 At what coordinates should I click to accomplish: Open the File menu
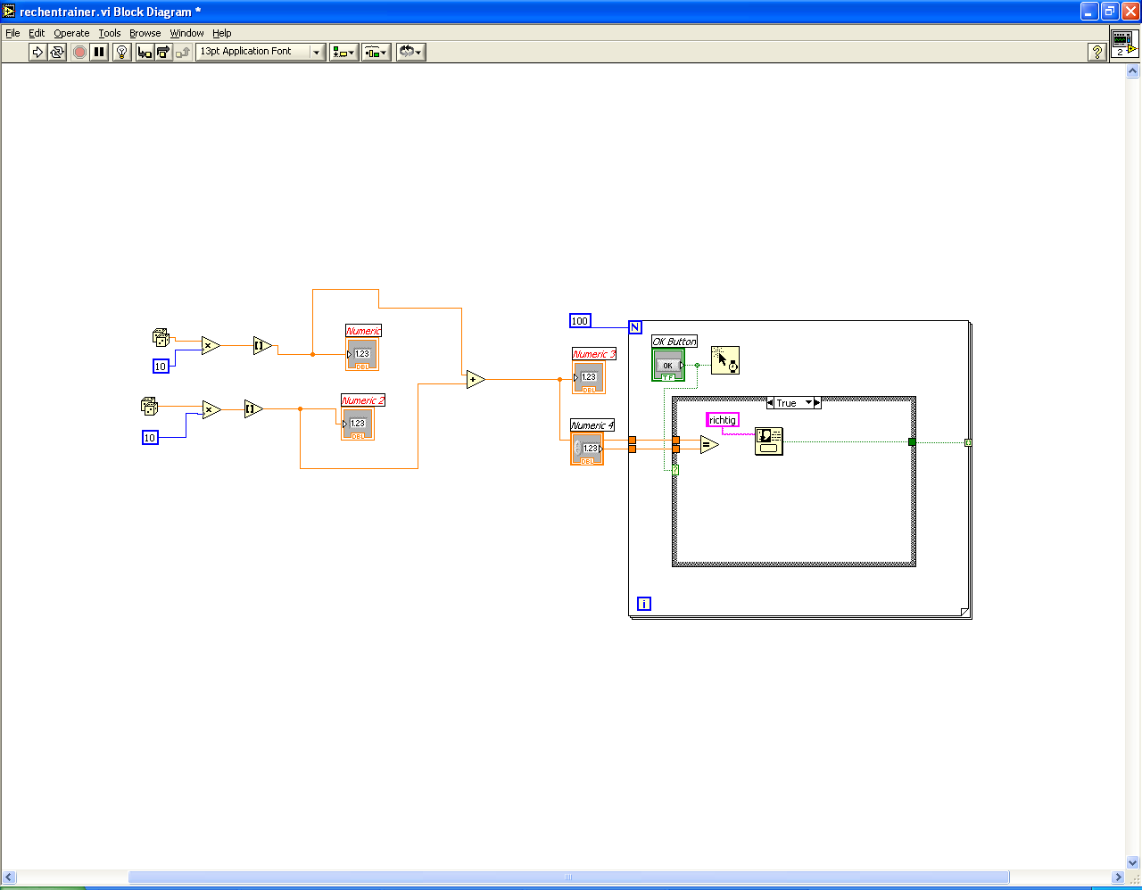(12, 33)
